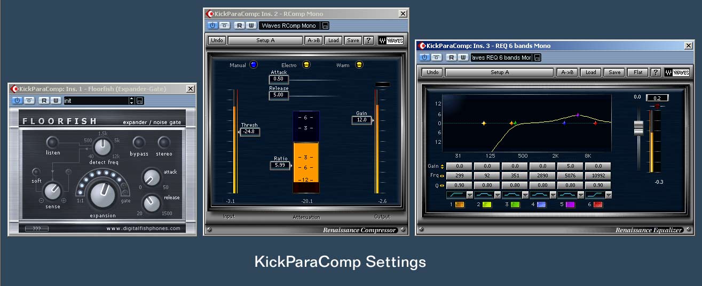This screenshot has height=286, width=702.
Task: Click the purple band 5 marker on the EQ graph
Action: pyautogui.click(x=577, y=115)
